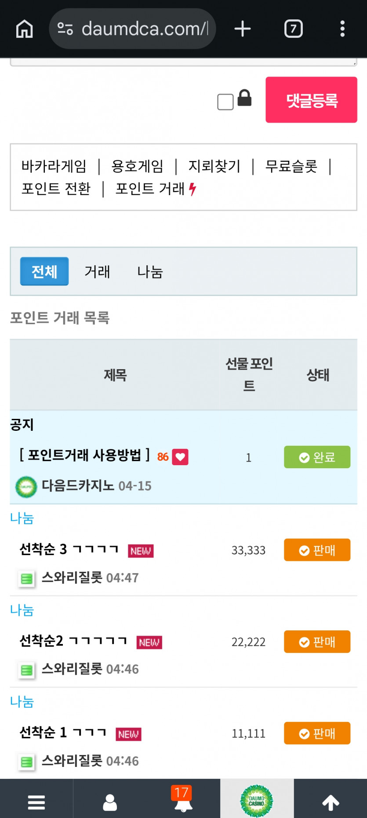
Task: Enable the secret comment checkbox
Action: point(225,102)
